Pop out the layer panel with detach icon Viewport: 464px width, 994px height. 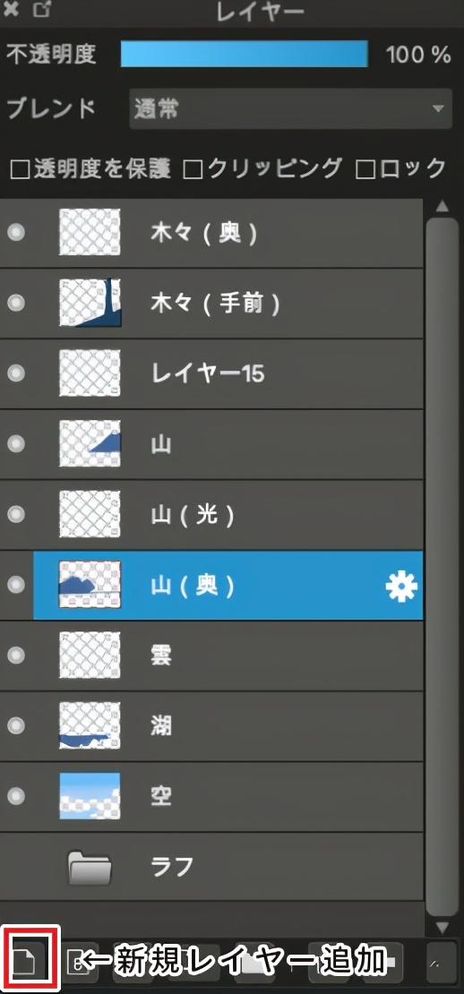42,9
